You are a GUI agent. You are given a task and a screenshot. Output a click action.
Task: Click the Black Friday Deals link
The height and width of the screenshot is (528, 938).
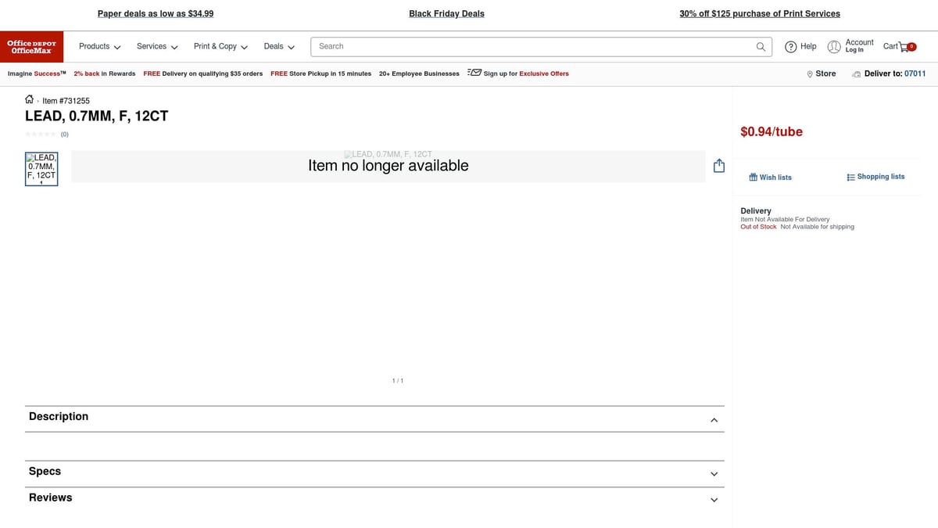[x=446, y=14]
